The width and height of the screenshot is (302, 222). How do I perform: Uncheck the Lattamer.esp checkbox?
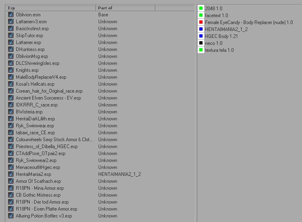pyautogui.click(x=11, y=42)
